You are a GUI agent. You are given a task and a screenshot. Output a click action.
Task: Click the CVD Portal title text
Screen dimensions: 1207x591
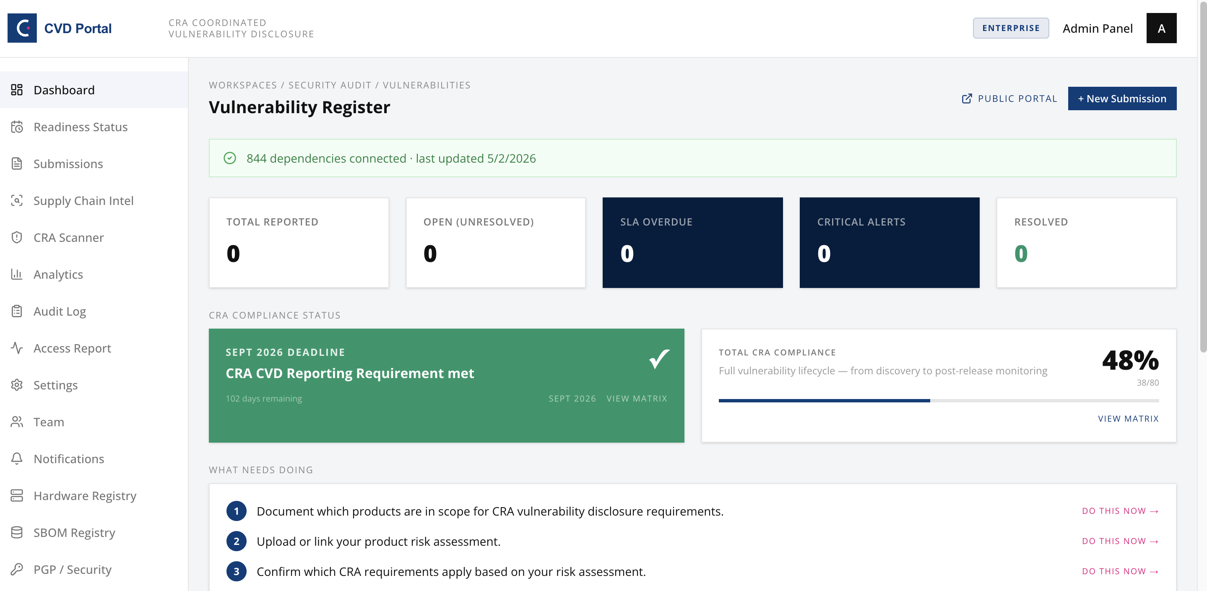pos(78,29)
